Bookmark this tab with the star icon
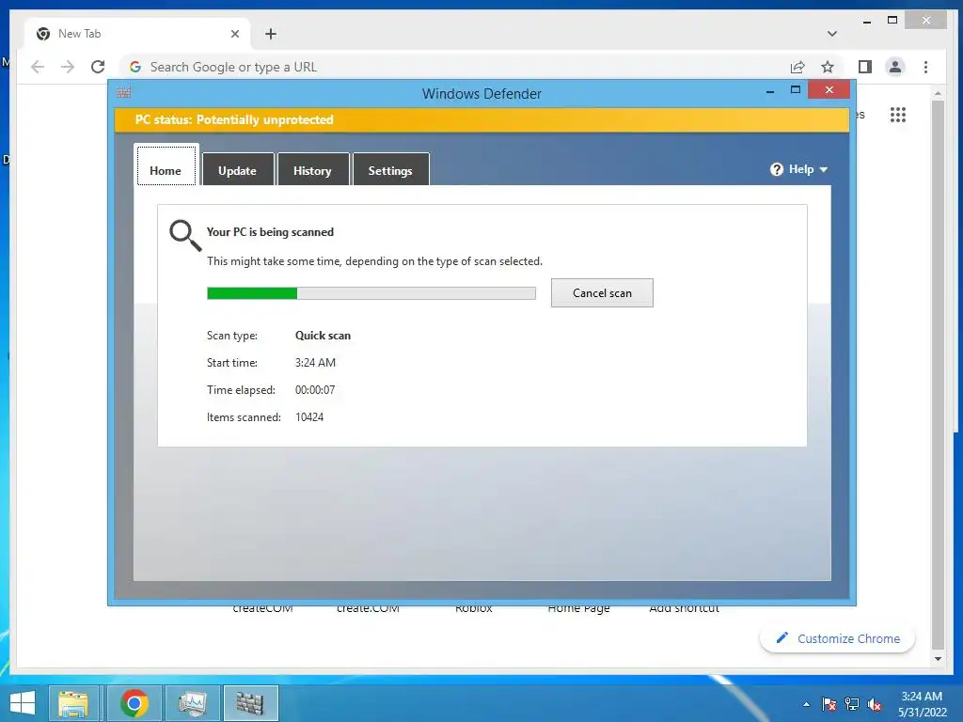963x722 pixels. [828, 67]
